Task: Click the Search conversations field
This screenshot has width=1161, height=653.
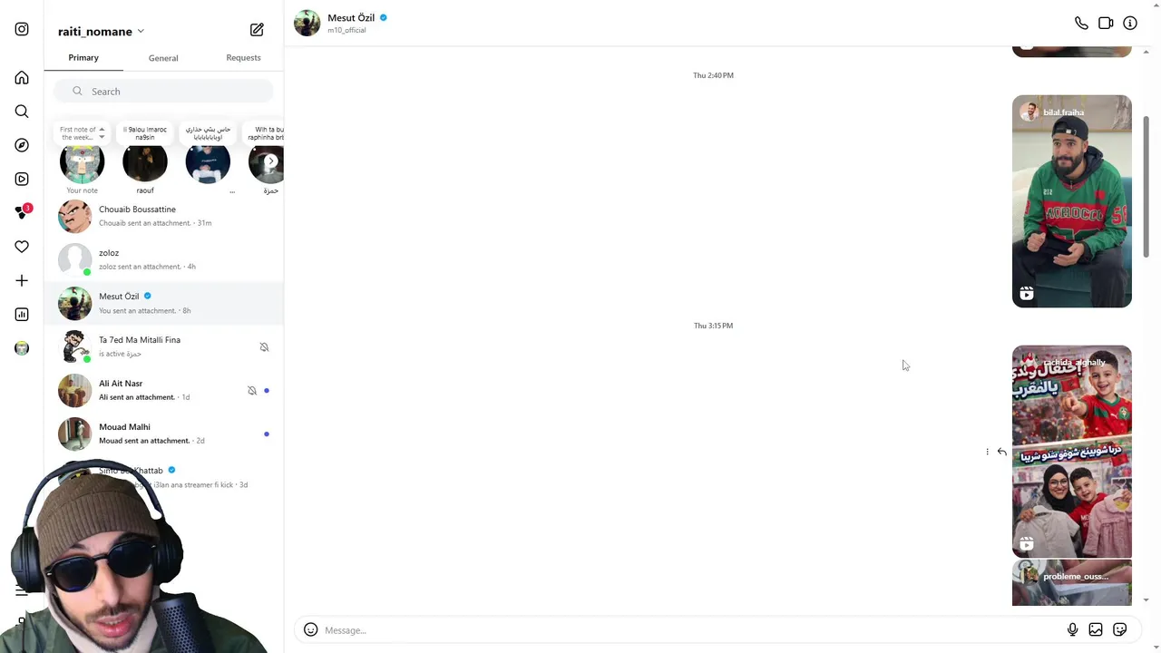Action: [163, 92]
